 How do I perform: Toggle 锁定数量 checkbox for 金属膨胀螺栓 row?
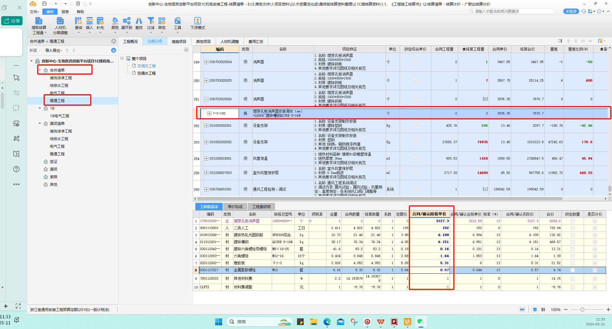coord(573,270)
